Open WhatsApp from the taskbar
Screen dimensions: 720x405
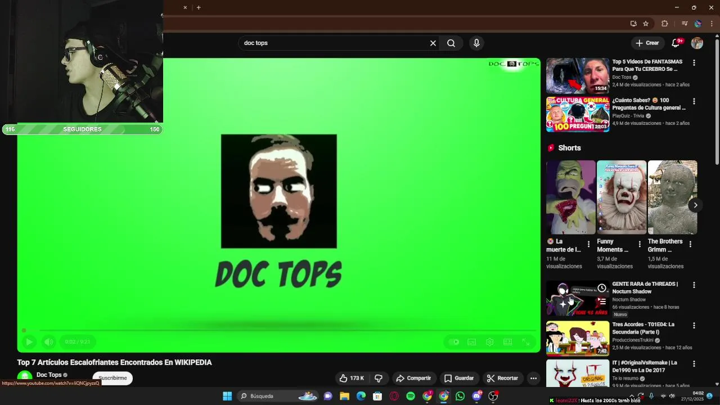point(460,396)
